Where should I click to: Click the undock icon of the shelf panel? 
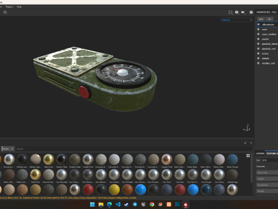(x=245, y=143)
